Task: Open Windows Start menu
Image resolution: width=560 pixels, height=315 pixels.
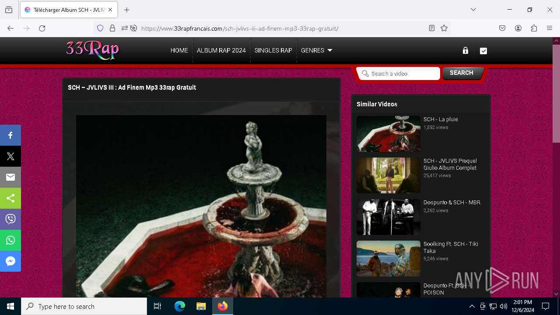Action: click(x=10, y=306)
